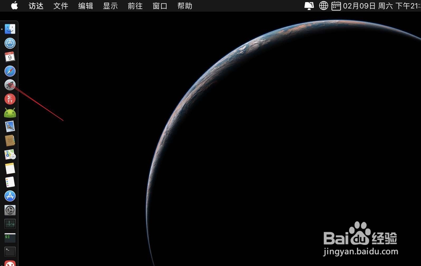This screenshot has height=266, width=421.
Task: Click the blue compass-rose Dock icon
Action: tap(10, 43)
